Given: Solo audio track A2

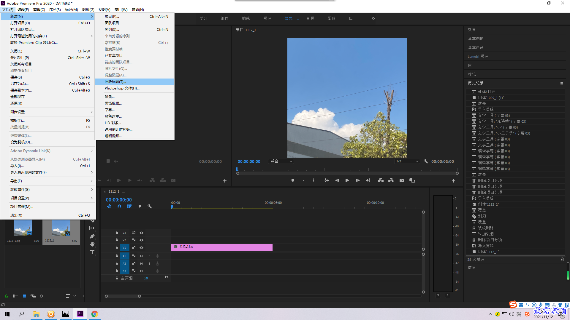Looking at the screenshot, I should click(x=149, y=263).
